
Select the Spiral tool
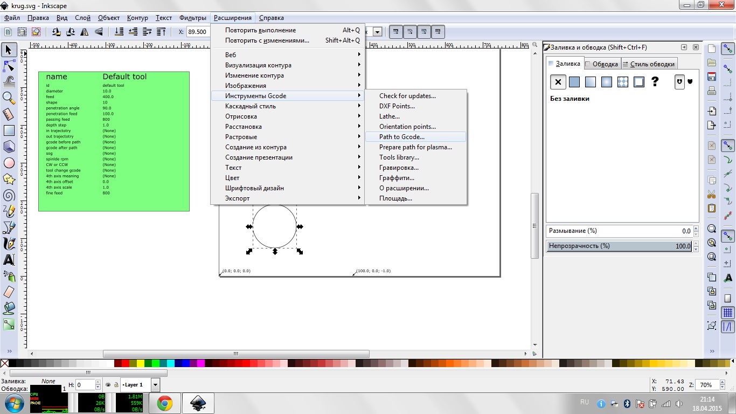[x=9, y=195]
